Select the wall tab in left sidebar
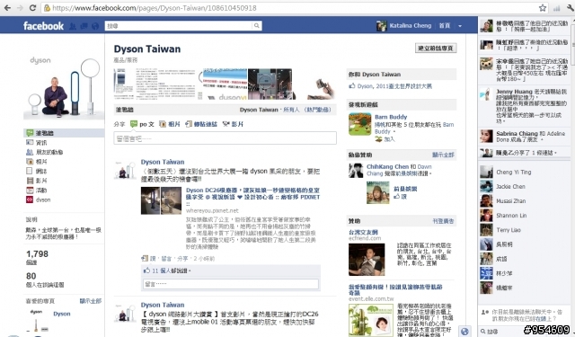Image resolution: width=575 pixels, height=337 pixels. (64, 133)
